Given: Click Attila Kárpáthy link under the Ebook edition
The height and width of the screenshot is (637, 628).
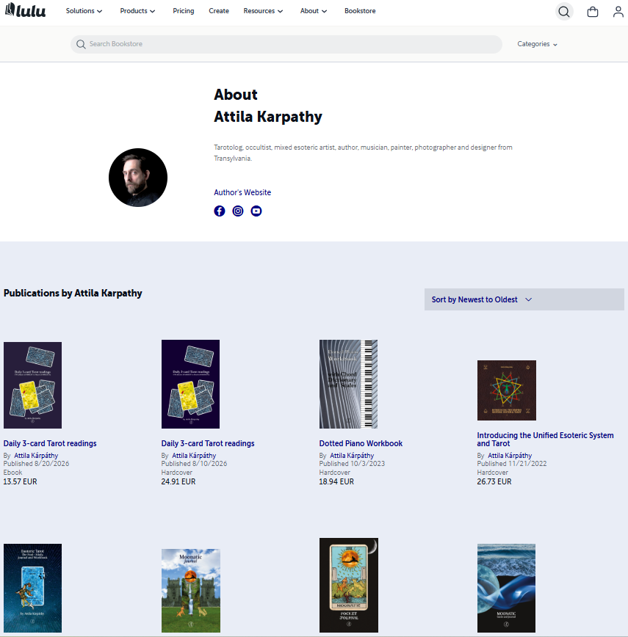Looking at the screenshot, I should coord(36,456).
